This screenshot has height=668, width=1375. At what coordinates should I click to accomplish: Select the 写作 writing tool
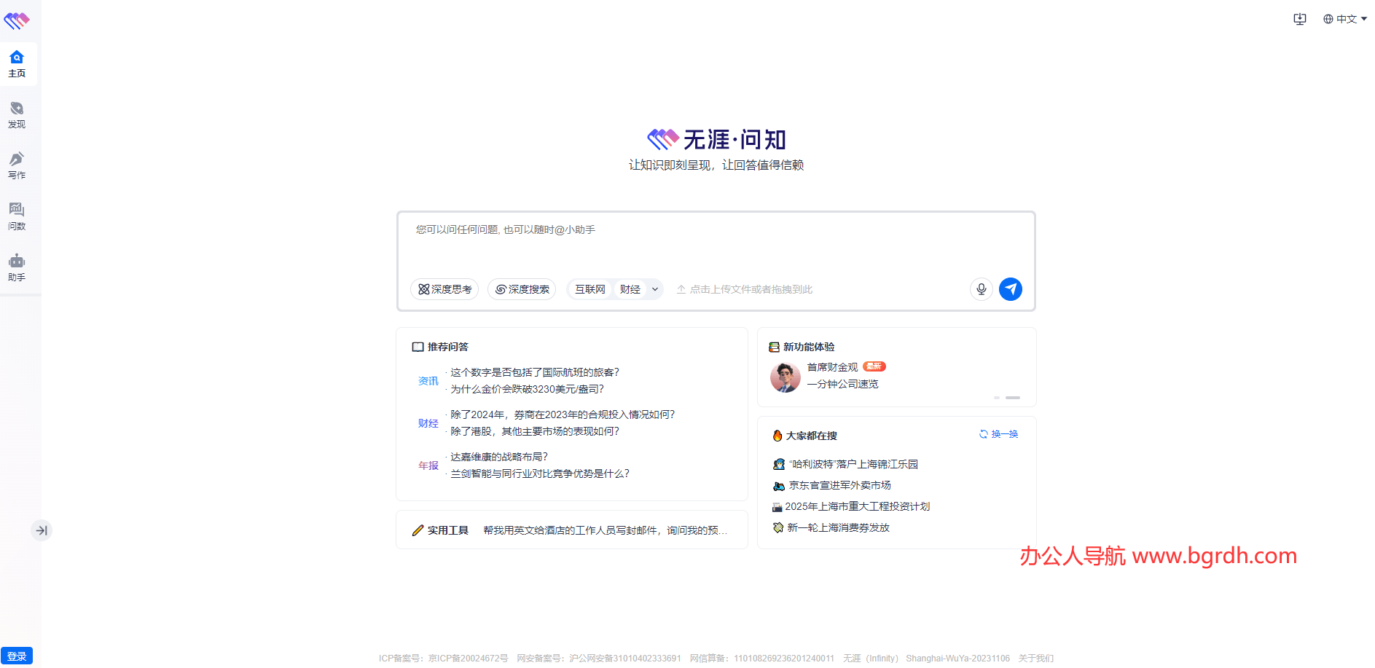pyautogui.click(x=17, y=166)
